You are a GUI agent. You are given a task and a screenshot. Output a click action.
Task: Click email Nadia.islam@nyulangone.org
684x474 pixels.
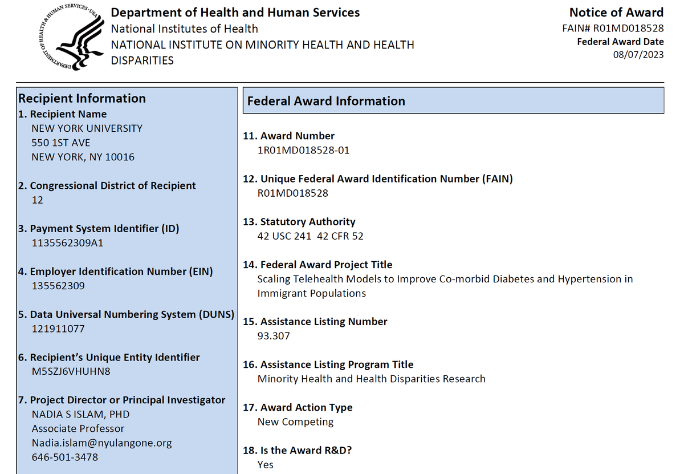102,443
